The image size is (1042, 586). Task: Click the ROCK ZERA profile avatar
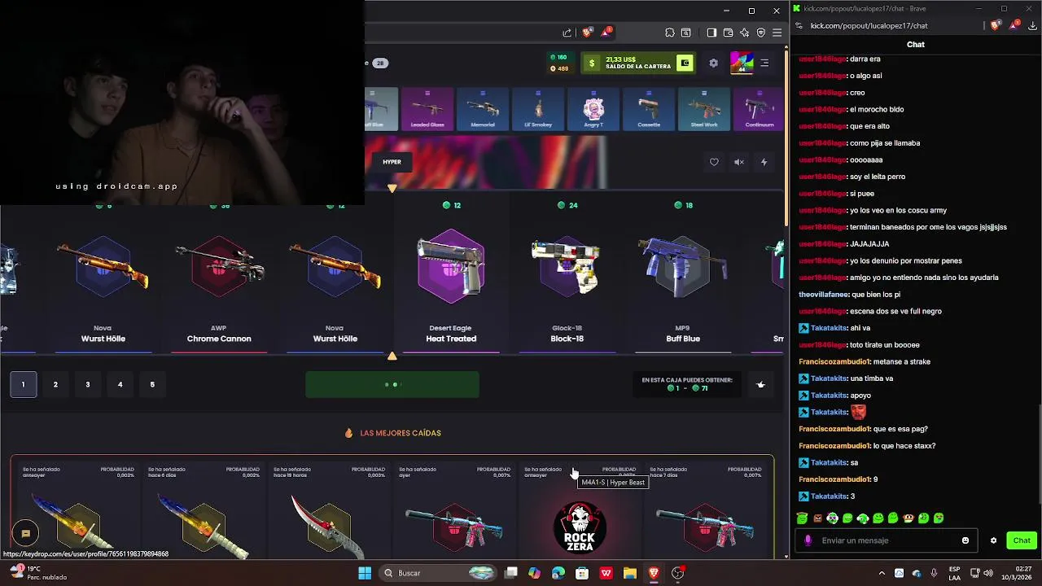coord(580,527)
